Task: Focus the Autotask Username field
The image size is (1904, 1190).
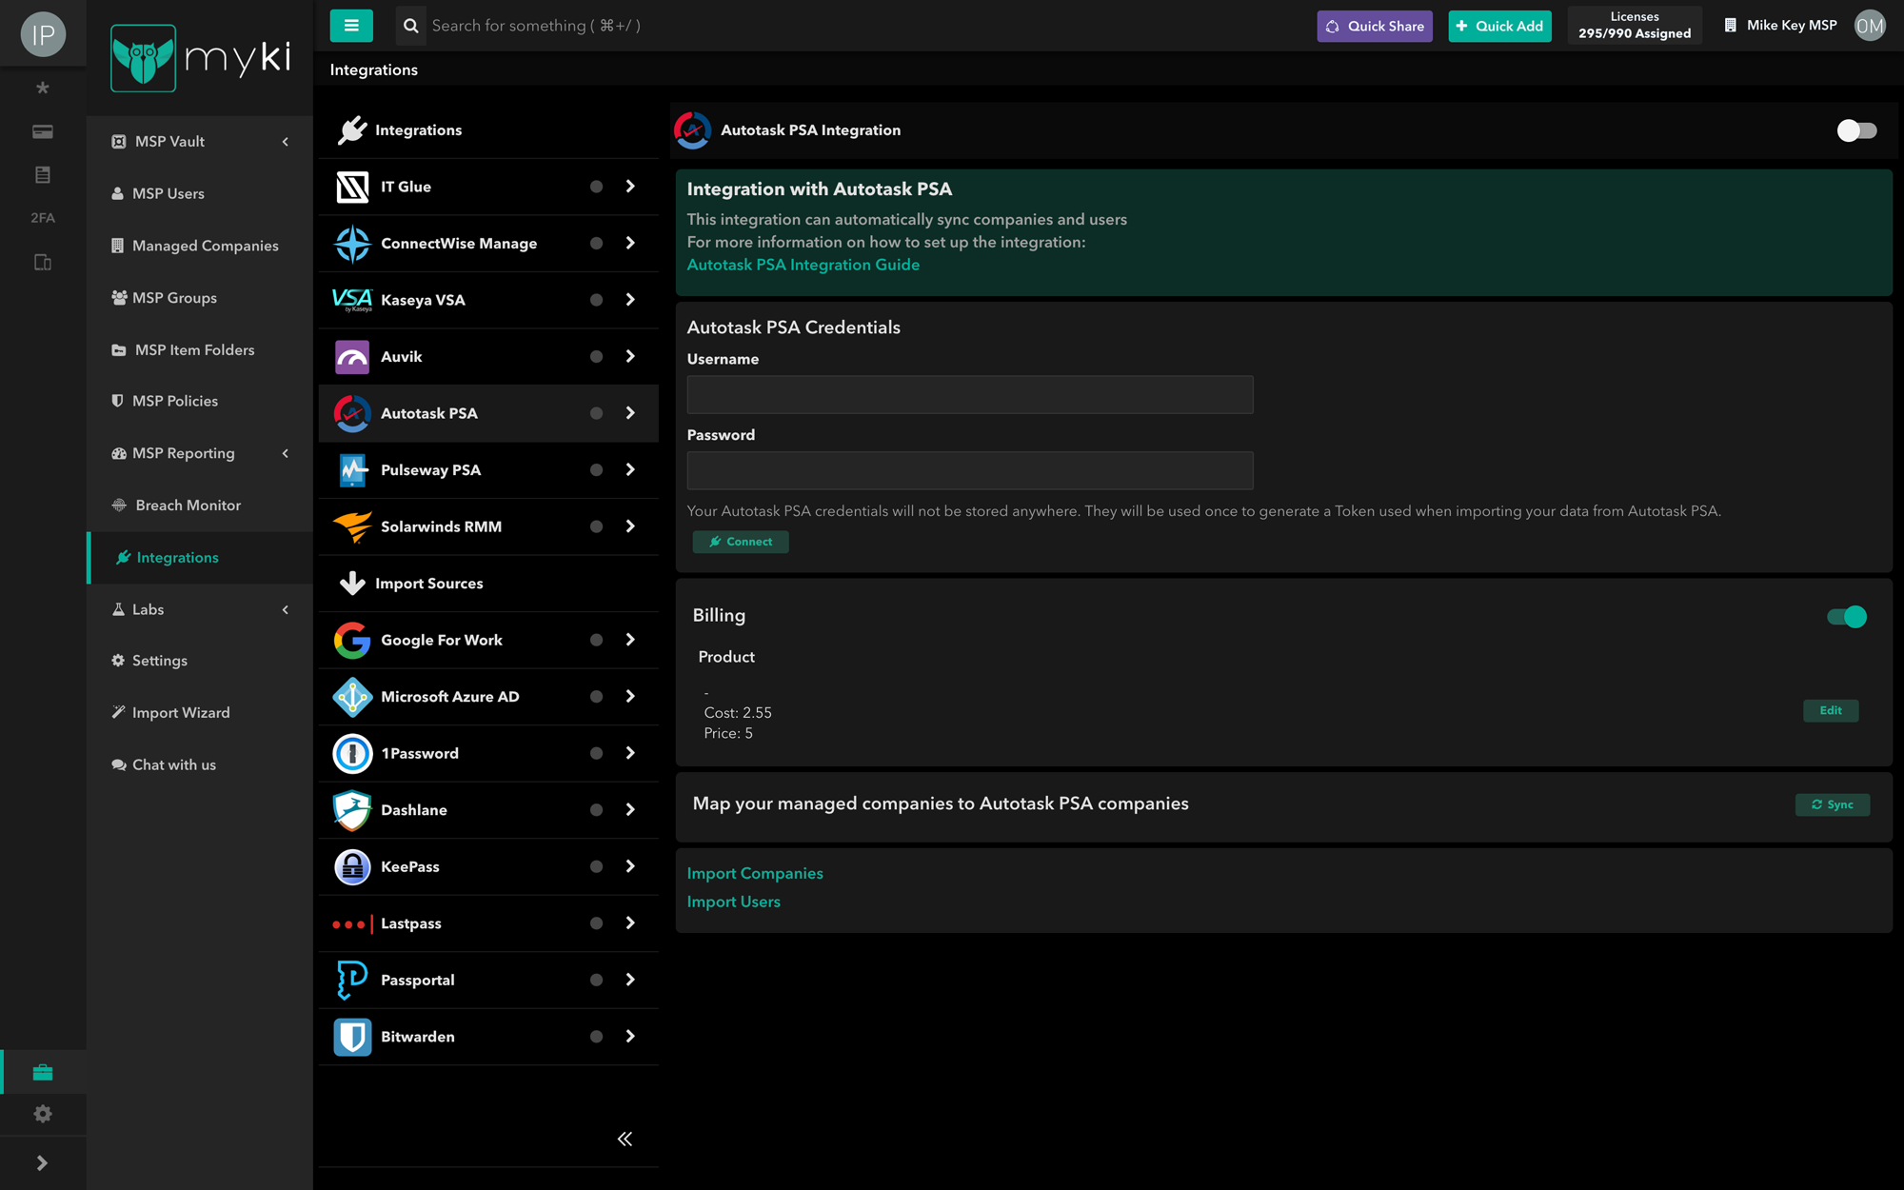Action: [970, 394]
